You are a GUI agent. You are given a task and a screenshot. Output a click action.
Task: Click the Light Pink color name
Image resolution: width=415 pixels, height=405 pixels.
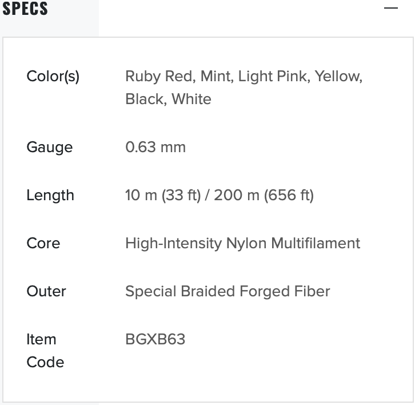click(x=272, y=76)
